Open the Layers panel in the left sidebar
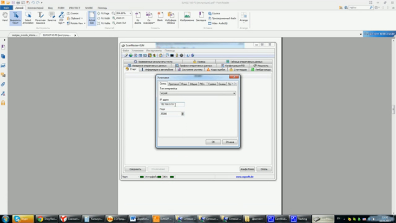The height and width of the screenshot is (223, 396). pyautogui.click(x=3, y=66)
